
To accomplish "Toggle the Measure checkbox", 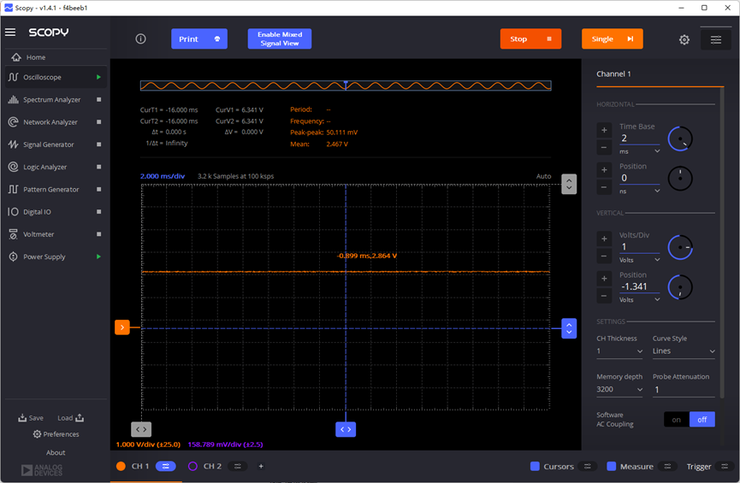I will (x=611, y=466).
